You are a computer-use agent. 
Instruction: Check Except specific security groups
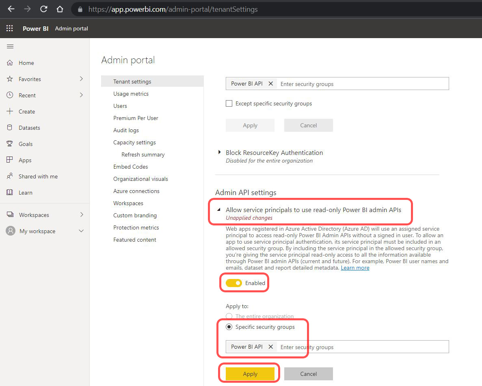coord(229,103)
